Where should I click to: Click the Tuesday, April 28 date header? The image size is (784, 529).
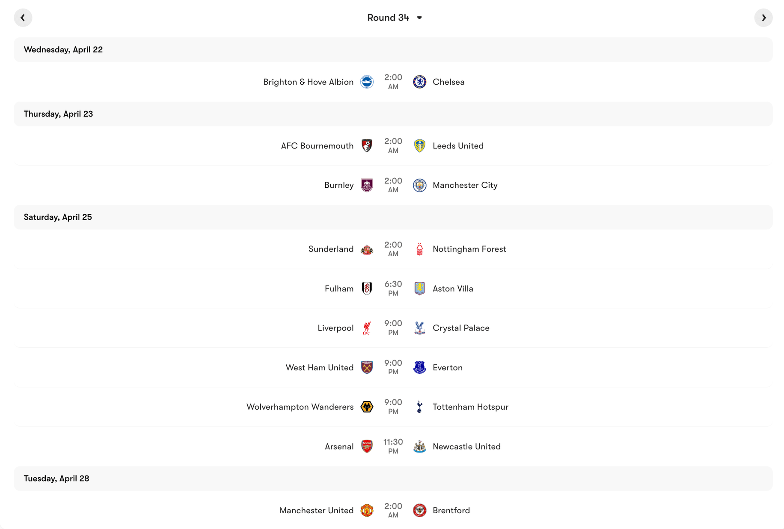point(57,479)
